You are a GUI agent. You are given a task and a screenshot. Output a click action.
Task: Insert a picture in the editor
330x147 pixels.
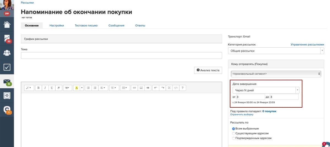[141, 88]
